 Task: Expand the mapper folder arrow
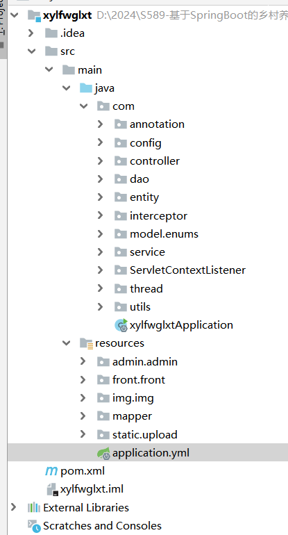click(x=83, y=416)
